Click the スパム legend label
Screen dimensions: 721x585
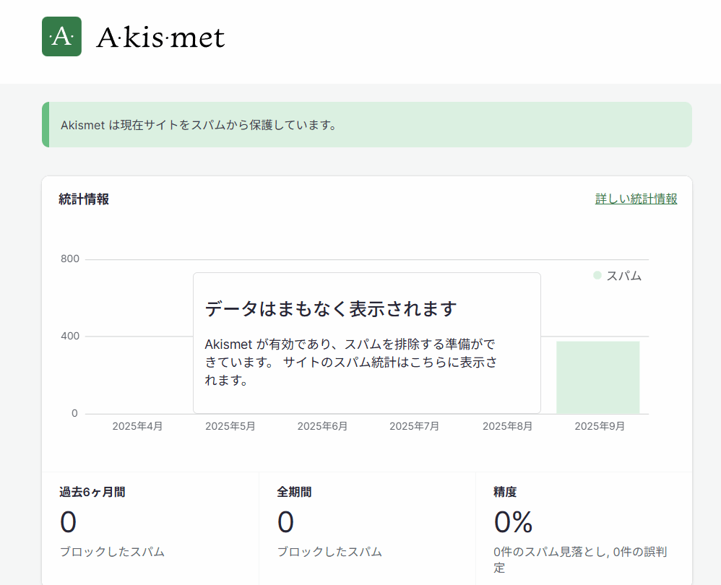pyautogui.click(x=623, y=276)
